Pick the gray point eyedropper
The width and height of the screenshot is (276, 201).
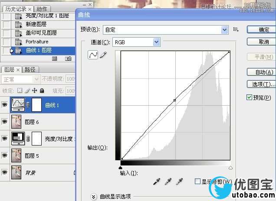(168, 182)
